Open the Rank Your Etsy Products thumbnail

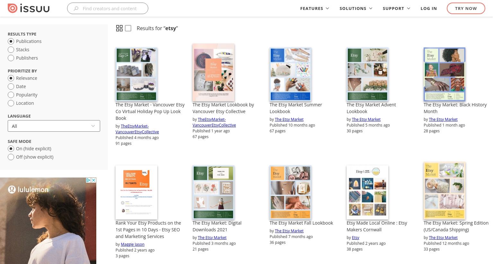point(136,192)
